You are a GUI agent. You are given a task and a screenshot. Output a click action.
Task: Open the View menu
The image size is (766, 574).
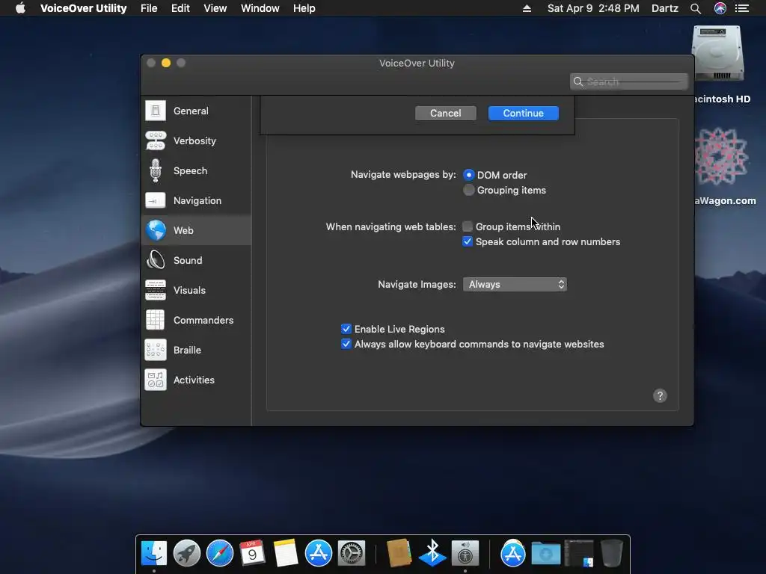coord(215,8)
